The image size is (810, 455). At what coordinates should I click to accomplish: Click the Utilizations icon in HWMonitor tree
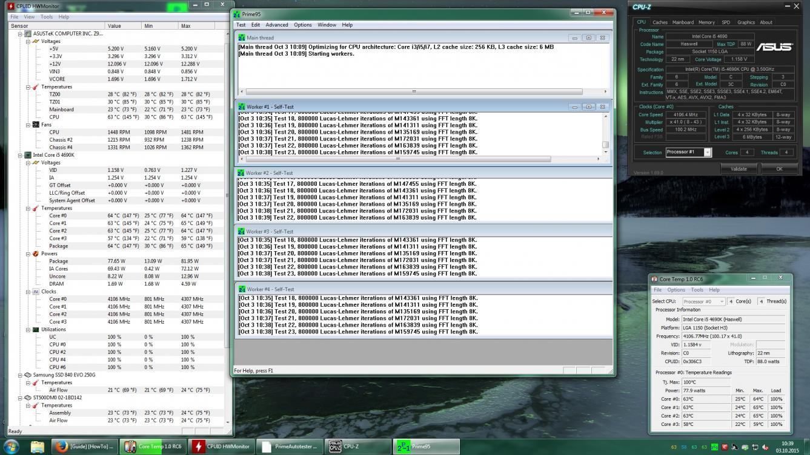(36, 330)
